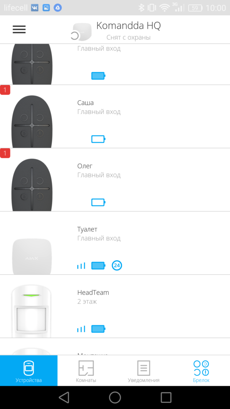
Task: Tap HeadTeam signal strength icon
Action: point(81,329)
